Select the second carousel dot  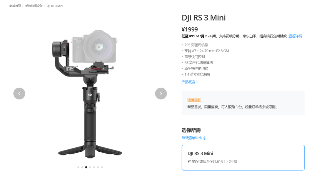[x=82, y=167]
